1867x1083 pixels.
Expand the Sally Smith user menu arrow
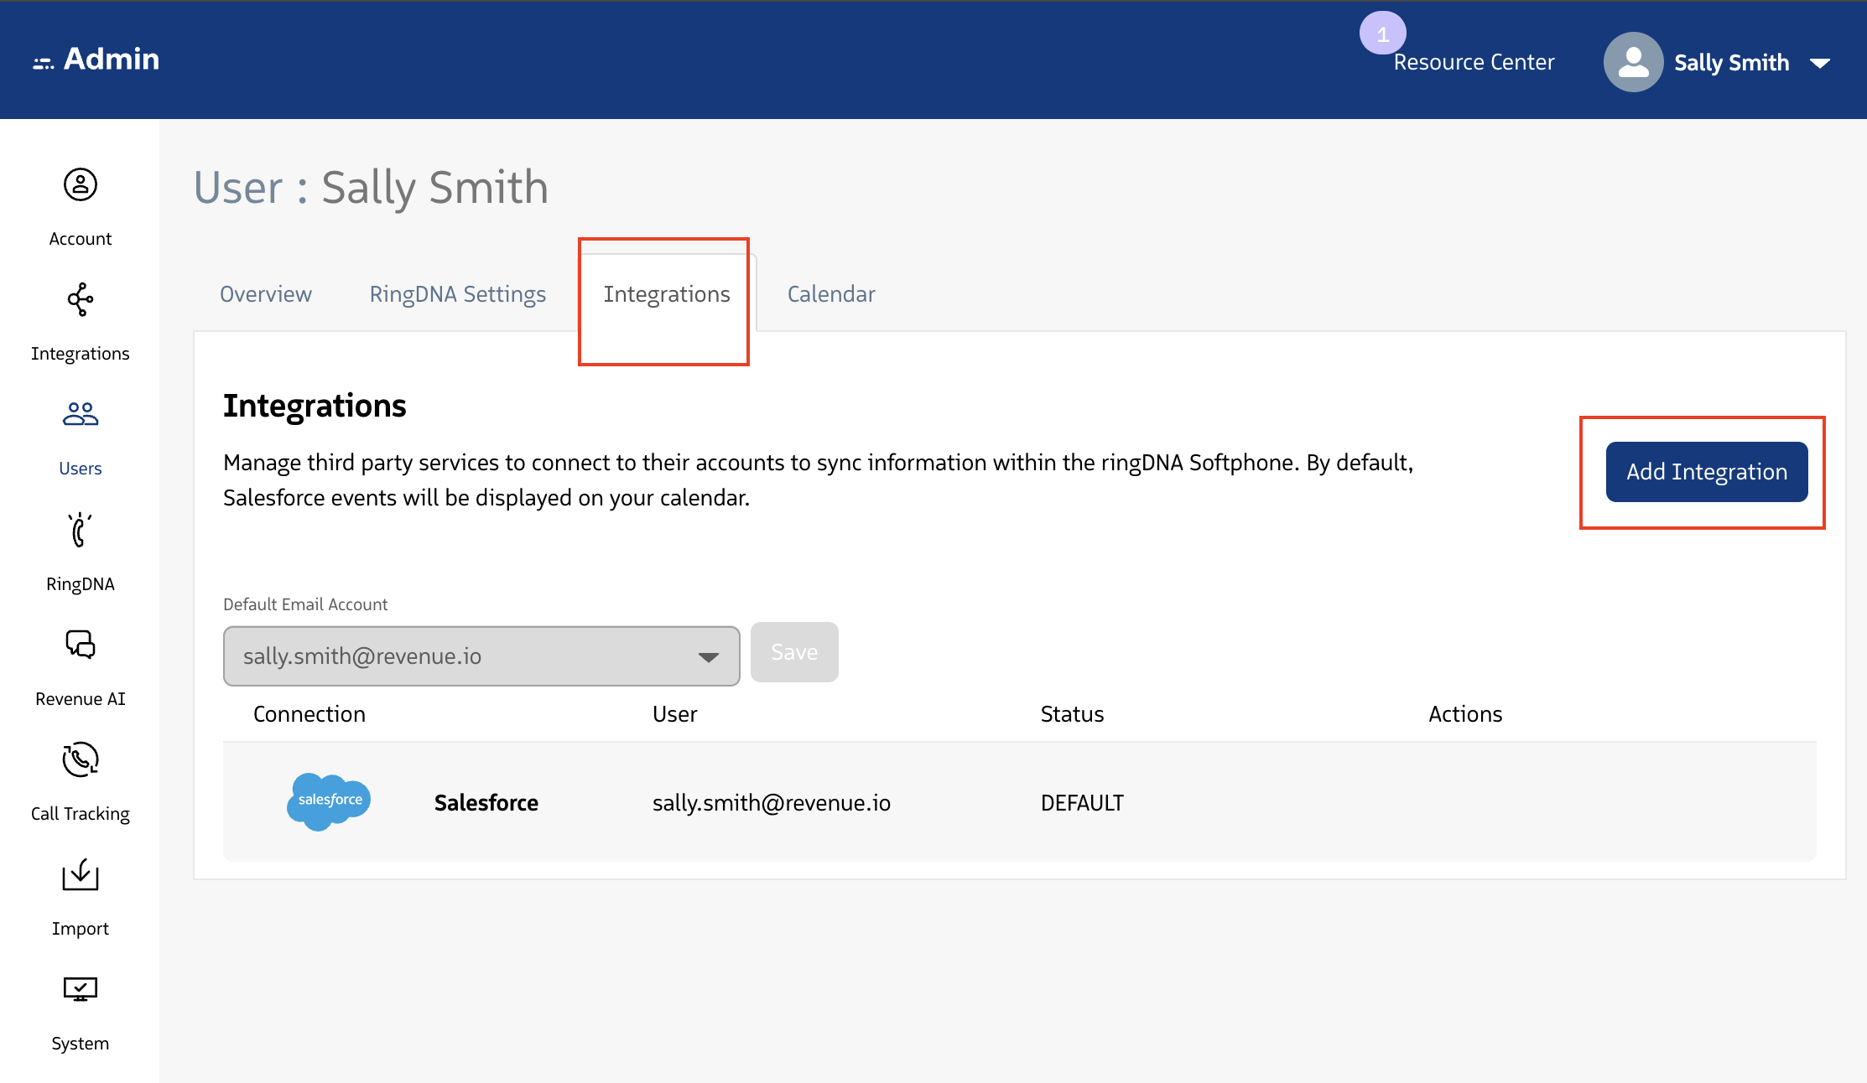pyautogui.click(x=1820, y=64)
